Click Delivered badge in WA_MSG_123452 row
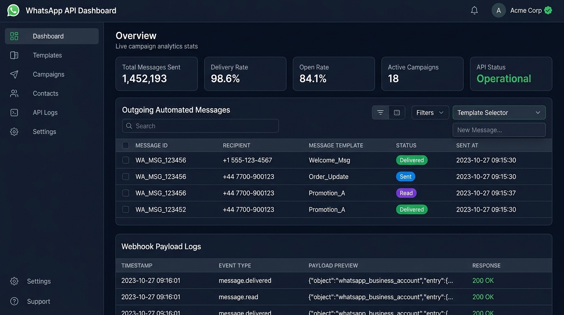 click(x=412, y=209)
